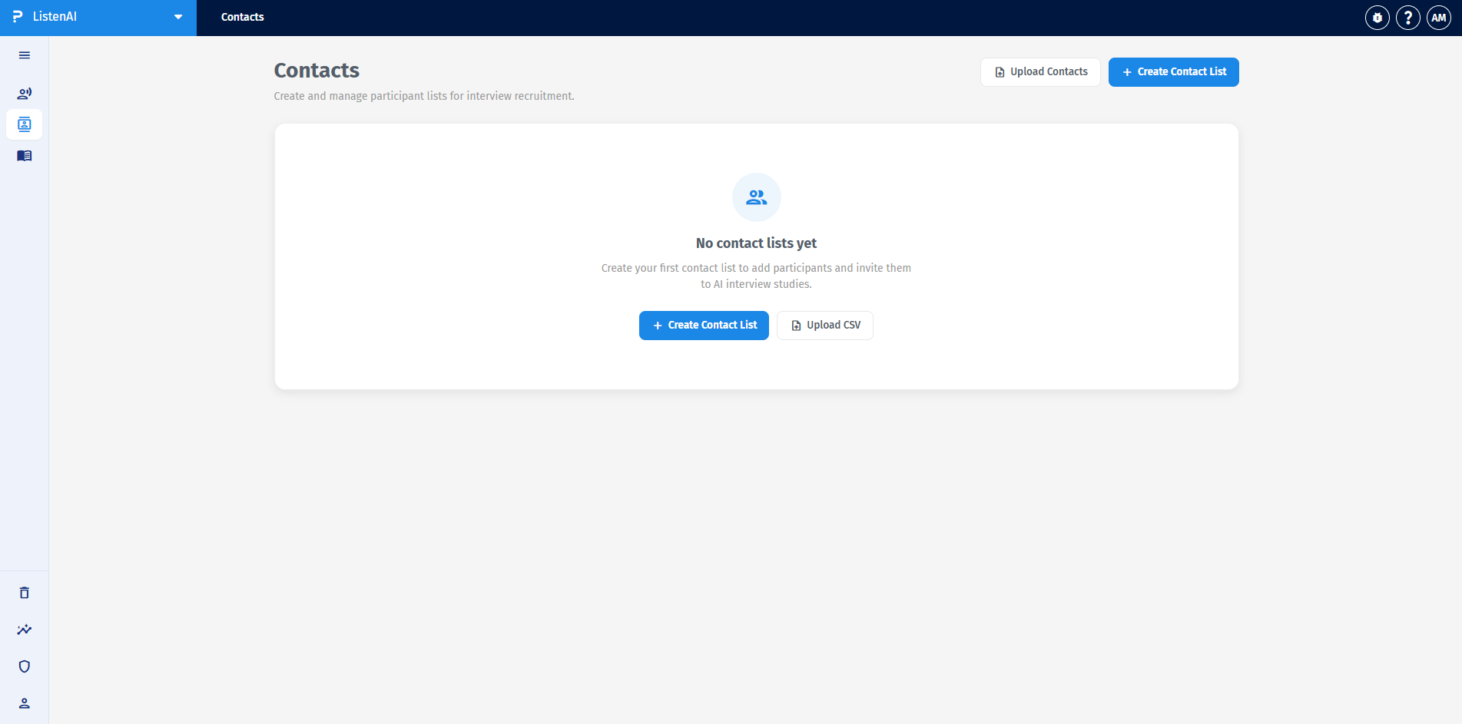Click the Upload Contacts button

[x=1040, y=72]
